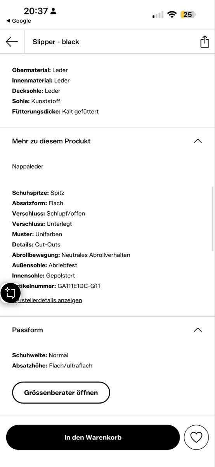Screen dimensions: 215x467
Task: Tap In den Warenkorb button
Action: [x=93, y=437]
